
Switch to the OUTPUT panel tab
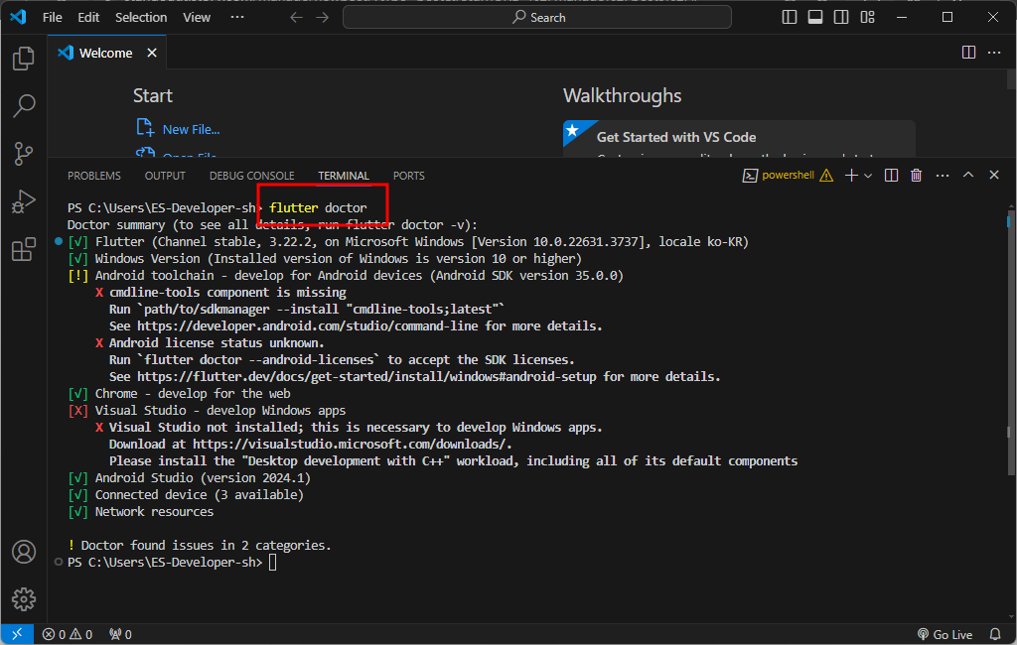click(x=165, y=176)
